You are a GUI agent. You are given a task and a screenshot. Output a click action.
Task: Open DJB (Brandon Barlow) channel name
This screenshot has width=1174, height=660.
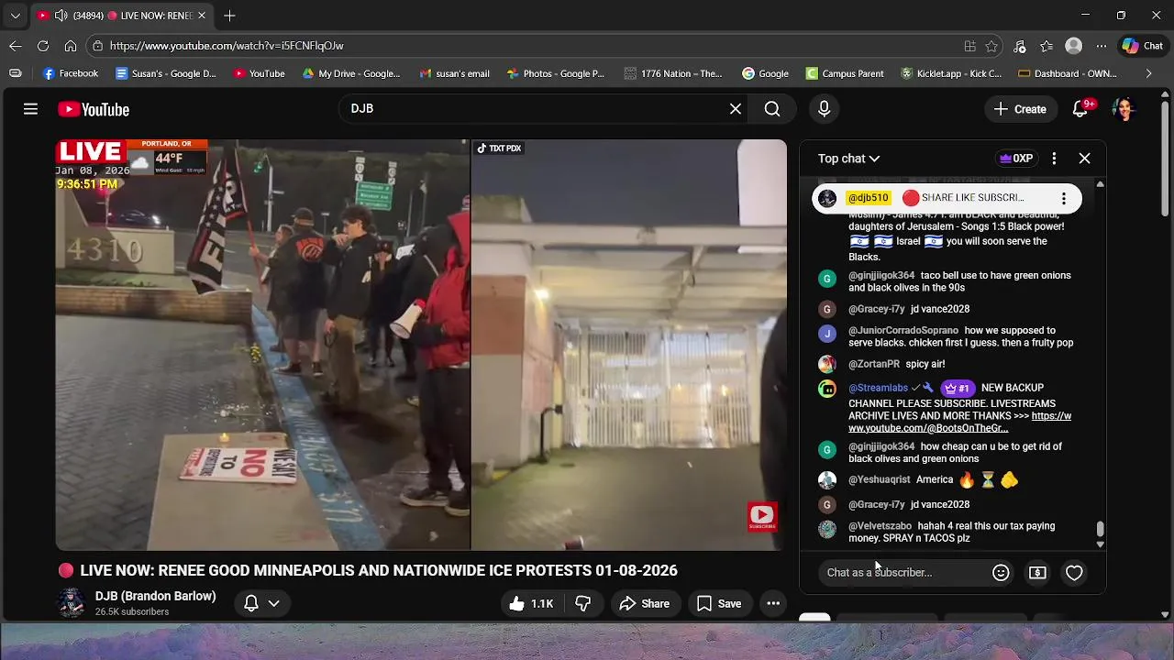155,596
